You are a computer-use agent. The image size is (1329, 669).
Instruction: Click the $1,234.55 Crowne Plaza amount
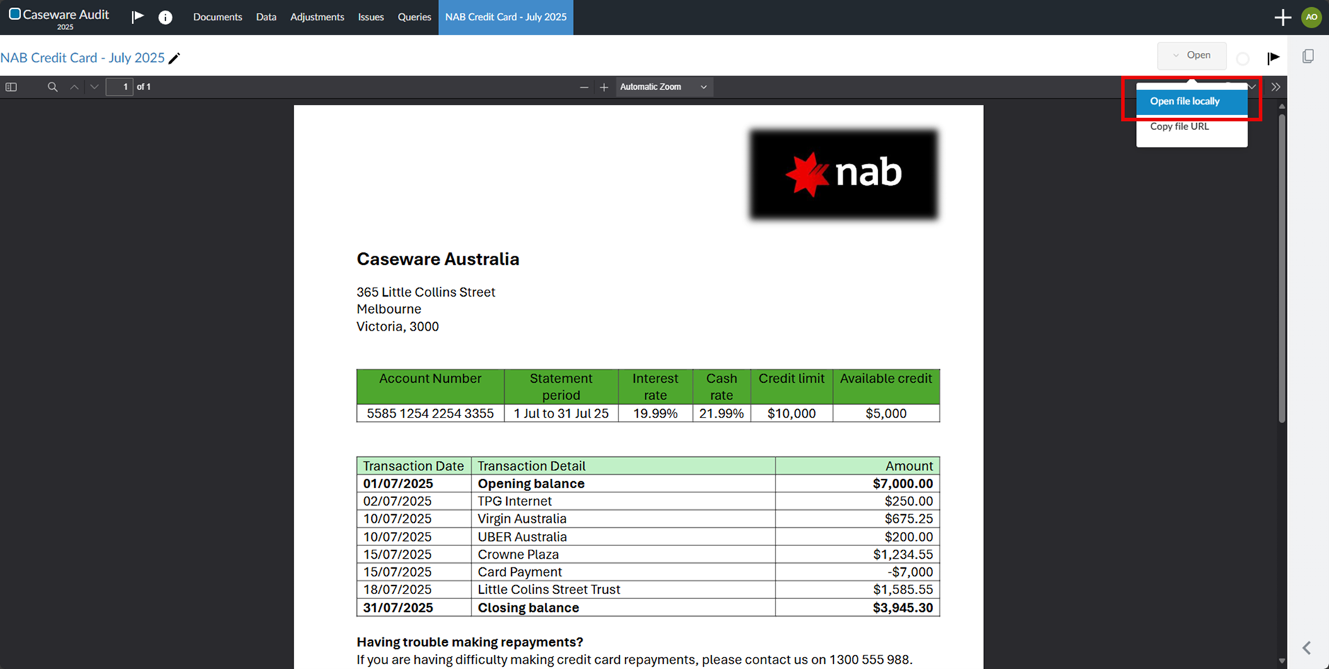pos(903,555)
